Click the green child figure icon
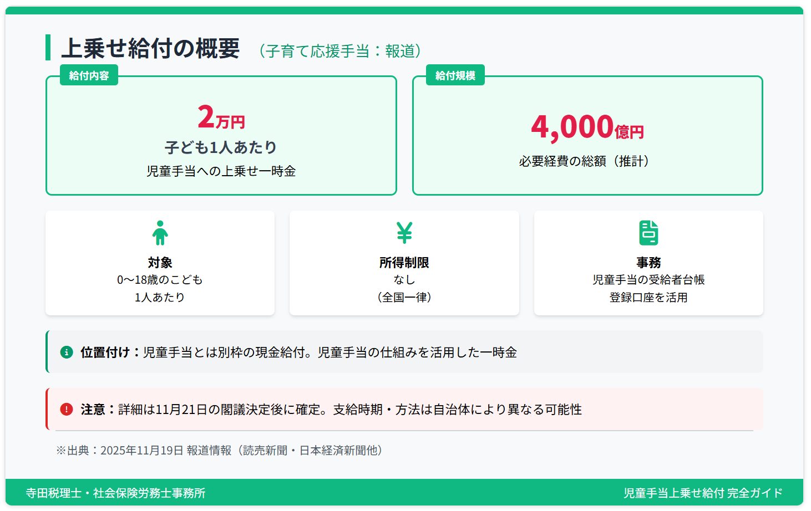811x511 pixels. pos(160,233)
